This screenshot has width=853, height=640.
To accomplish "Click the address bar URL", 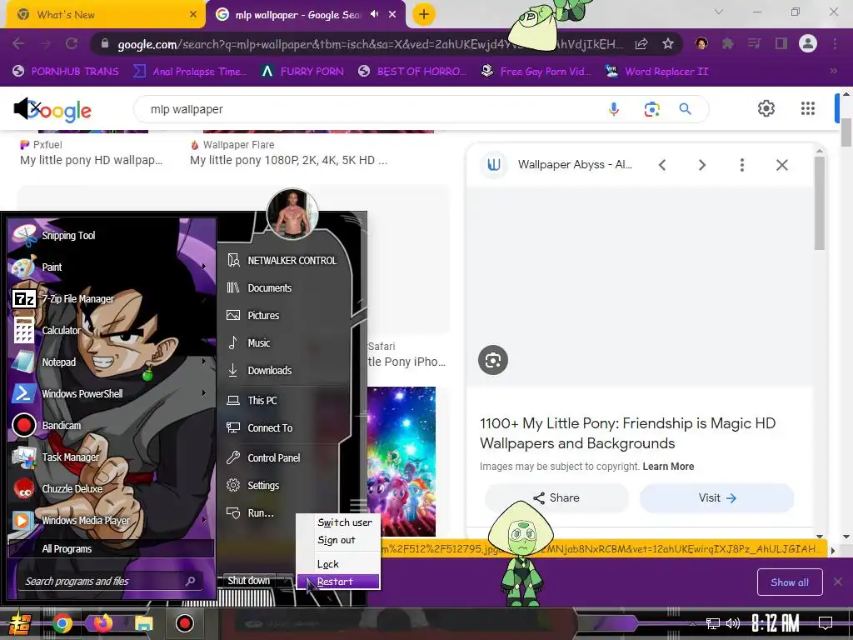I will [370, 44].
